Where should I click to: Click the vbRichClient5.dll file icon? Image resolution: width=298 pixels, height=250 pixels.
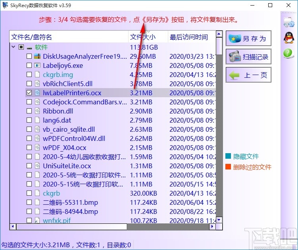37,84
